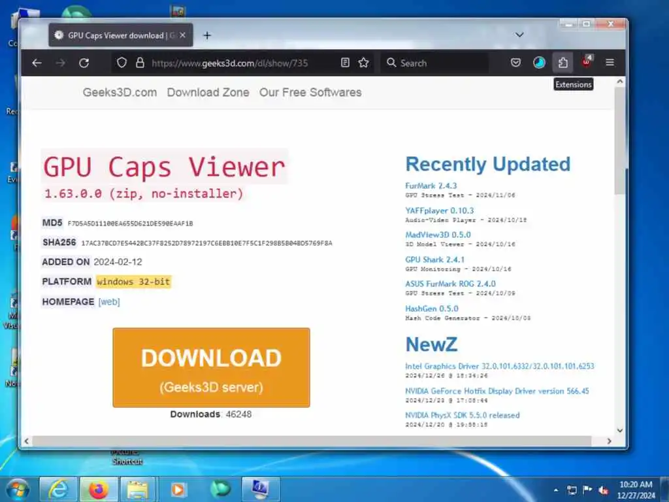Click the SHA256 hash value text
The image size is (669, 502).
click(x=206, y=243)
